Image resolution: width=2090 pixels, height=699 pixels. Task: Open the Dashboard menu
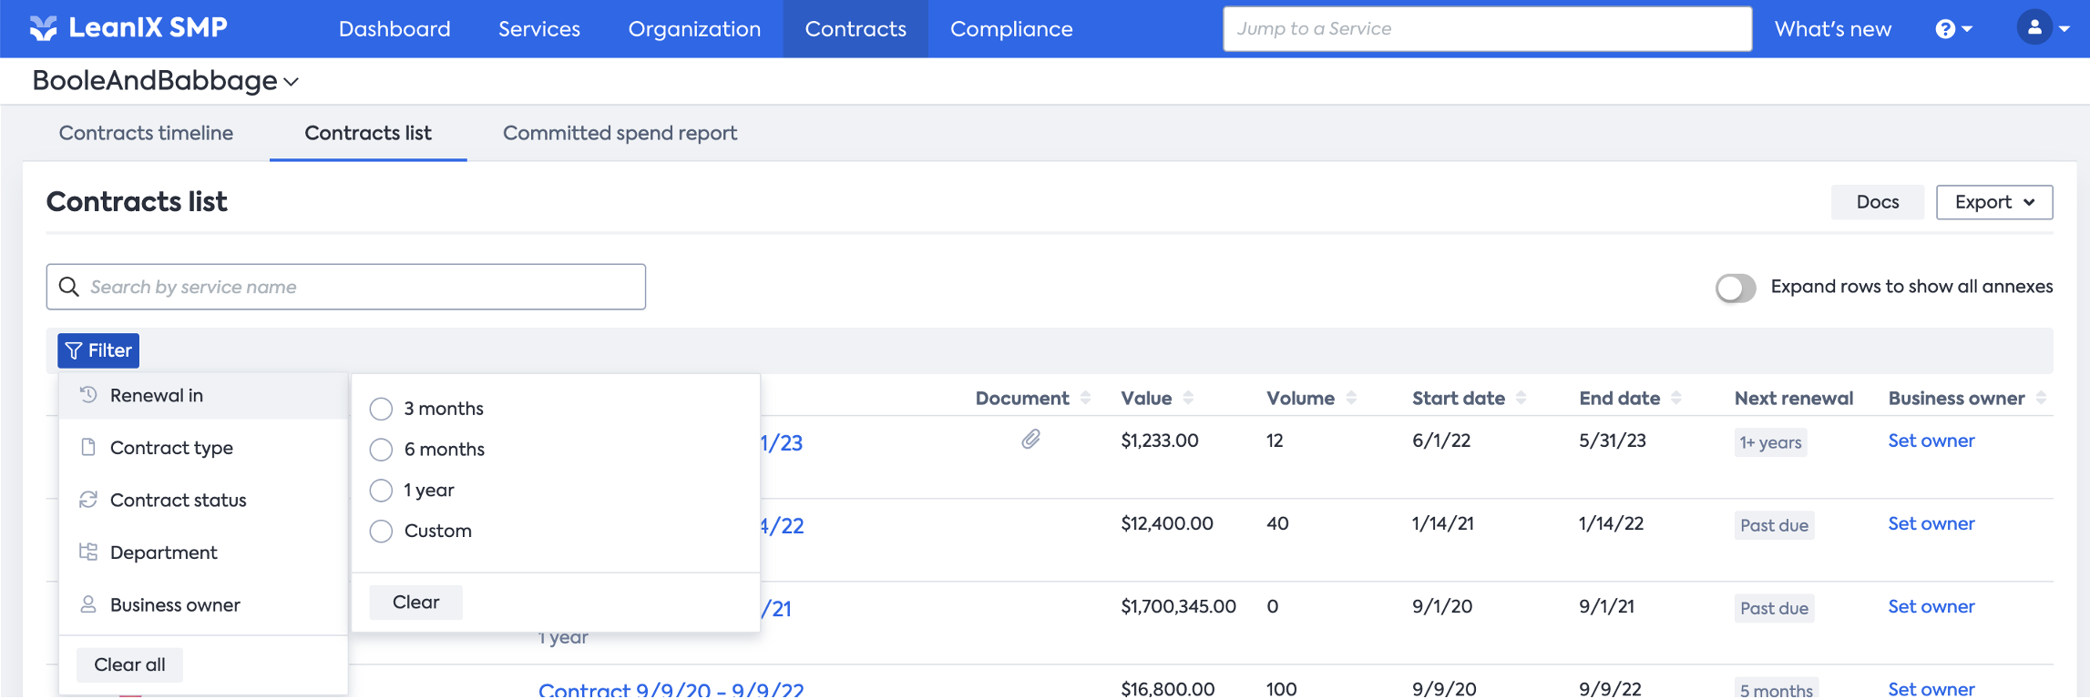tap(394, 29)
